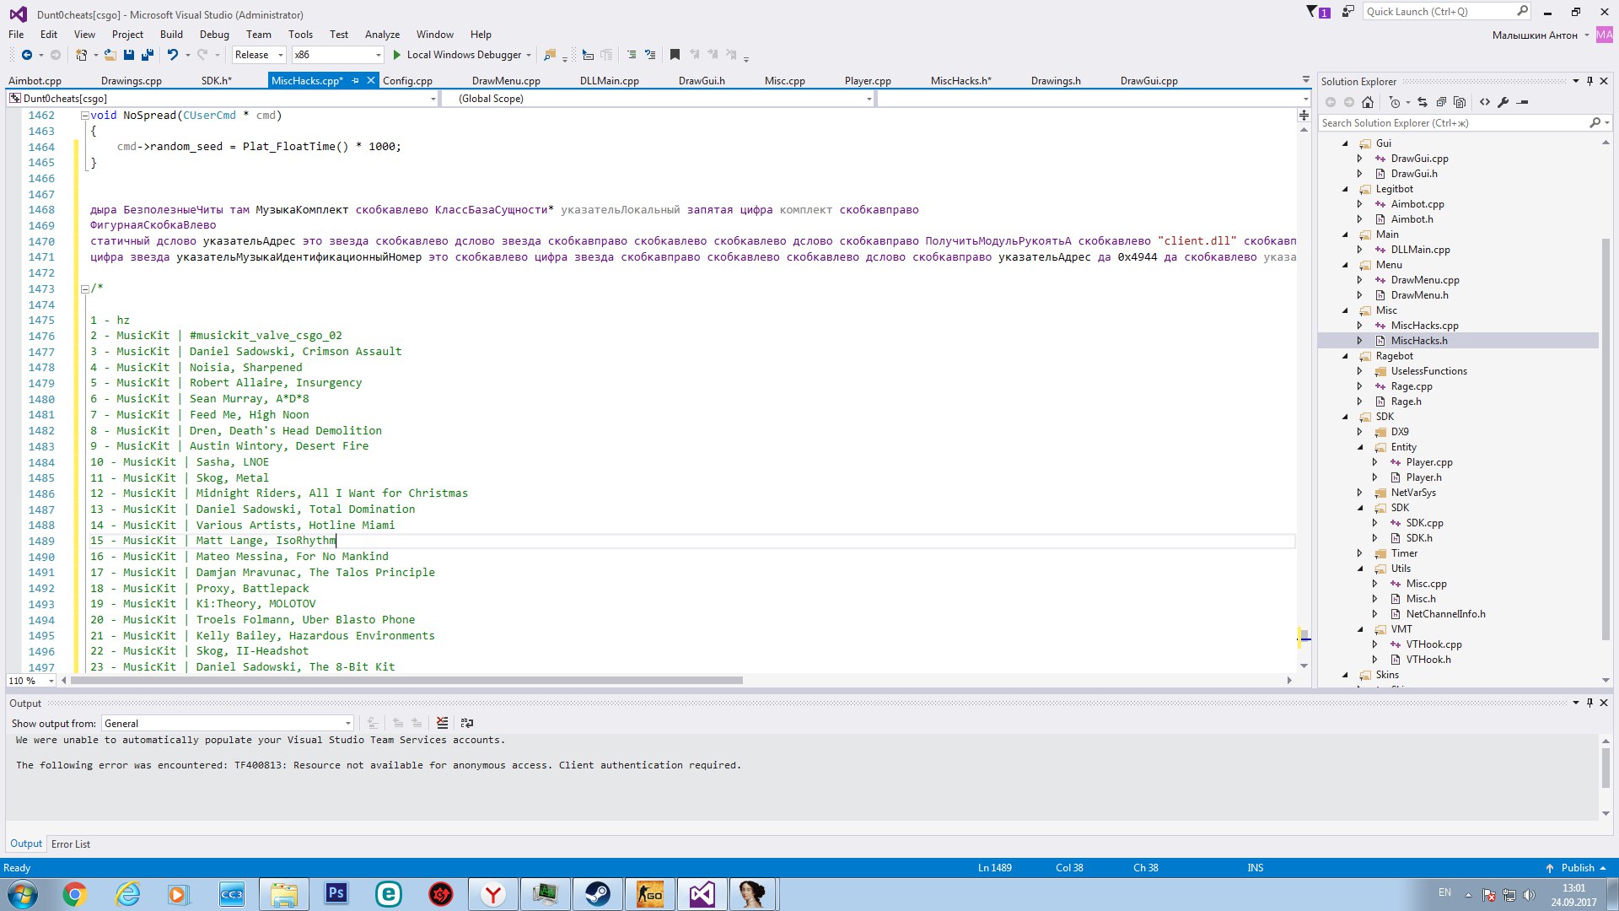This screenshot has height=911, width=1619.
Task: Click Steam icon in Windows taskbar
Action: click(x=598, y=894)
